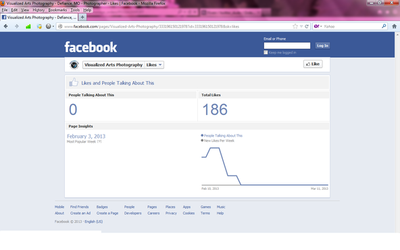The width and height of the screenshot is (400, 250).
Task: Open the Tools menu
Action: pos(75,10)
